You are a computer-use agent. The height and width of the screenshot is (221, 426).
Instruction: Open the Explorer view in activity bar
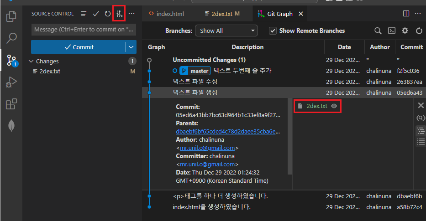(x=11, y=16)
